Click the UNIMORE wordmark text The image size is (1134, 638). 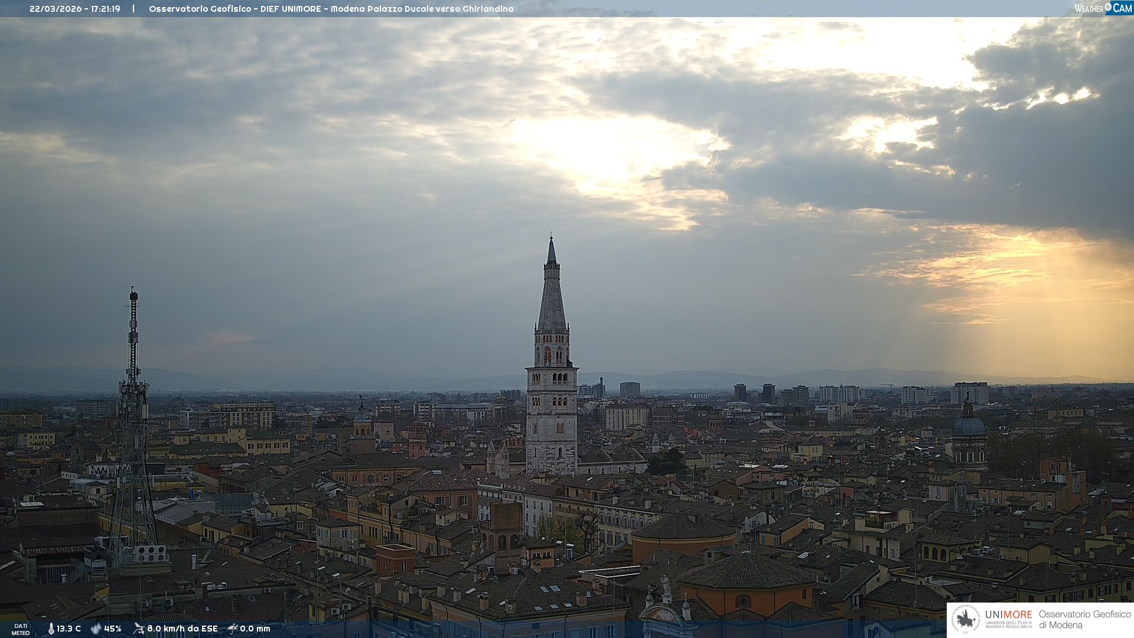[x=1008, y=614]
